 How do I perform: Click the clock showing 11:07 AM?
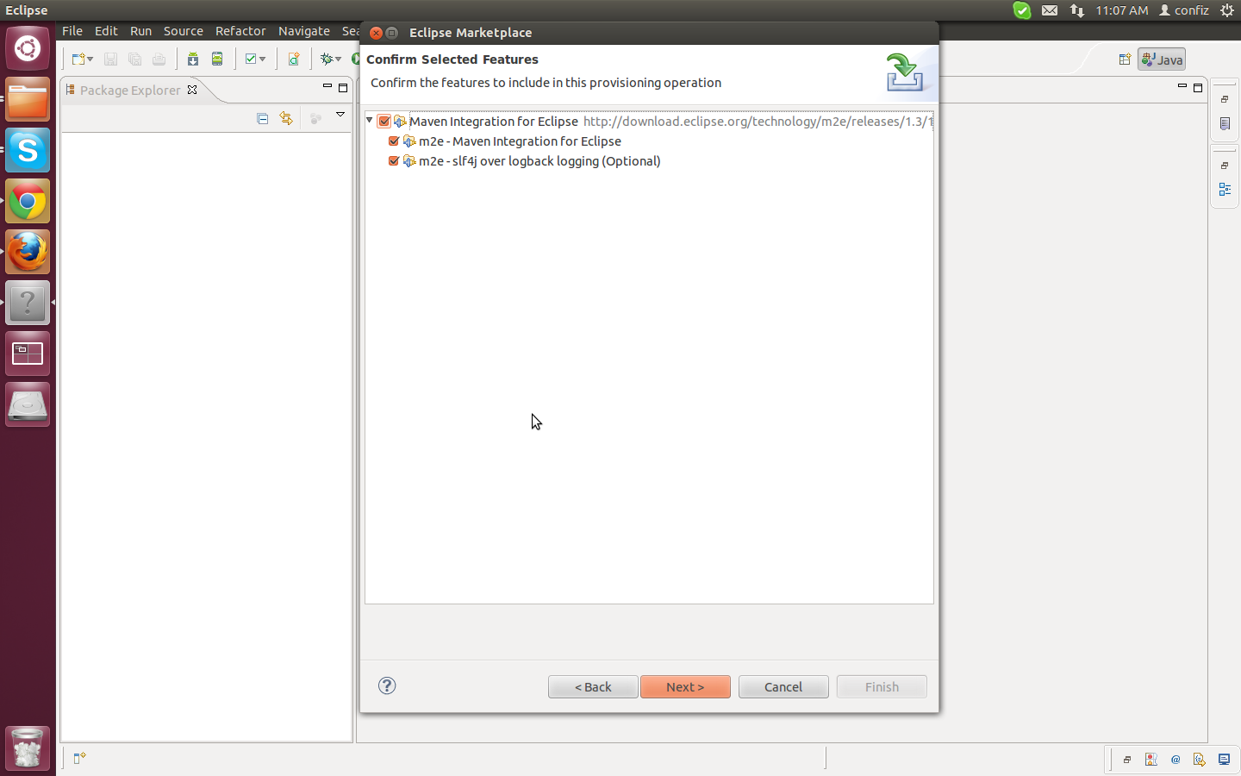[x=1122, y=10]
